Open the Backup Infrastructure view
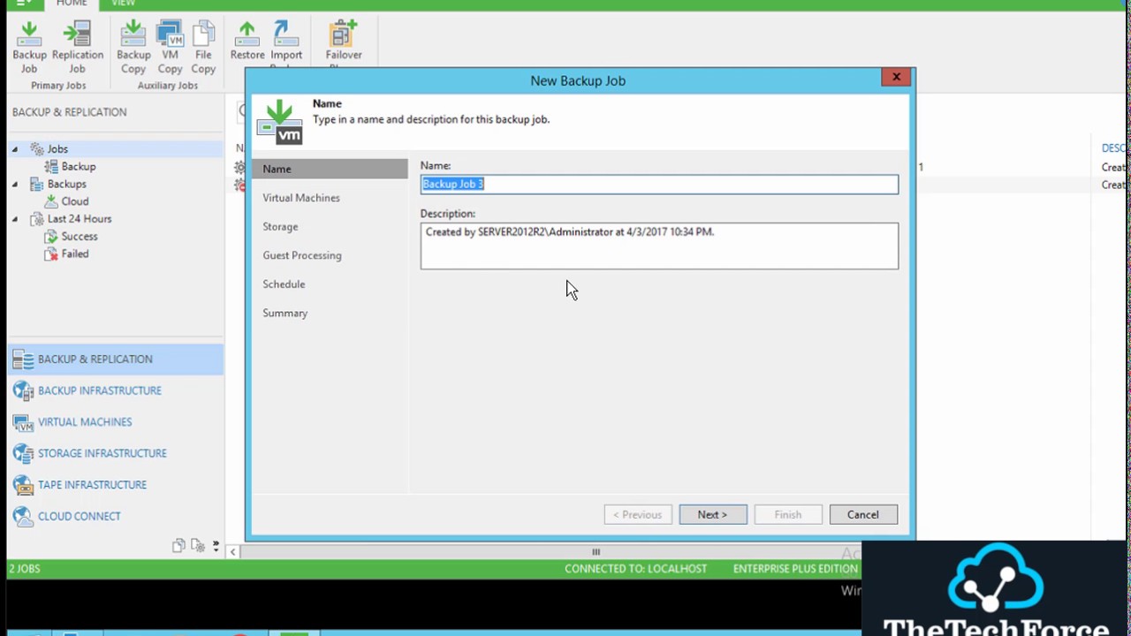 pyautogui.click(x=116, y=390)
